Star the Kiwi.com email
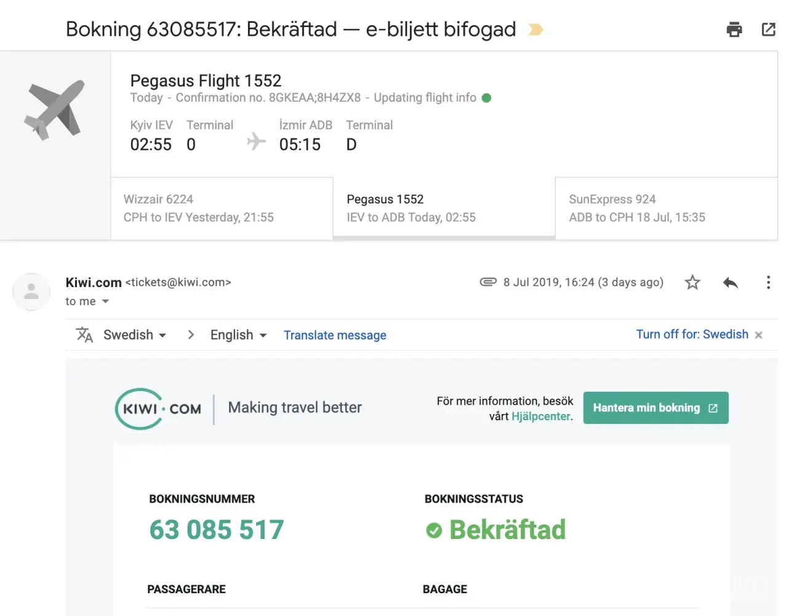Image resolution: width=799 pixels, height=616 pixels. coord(693,282)
